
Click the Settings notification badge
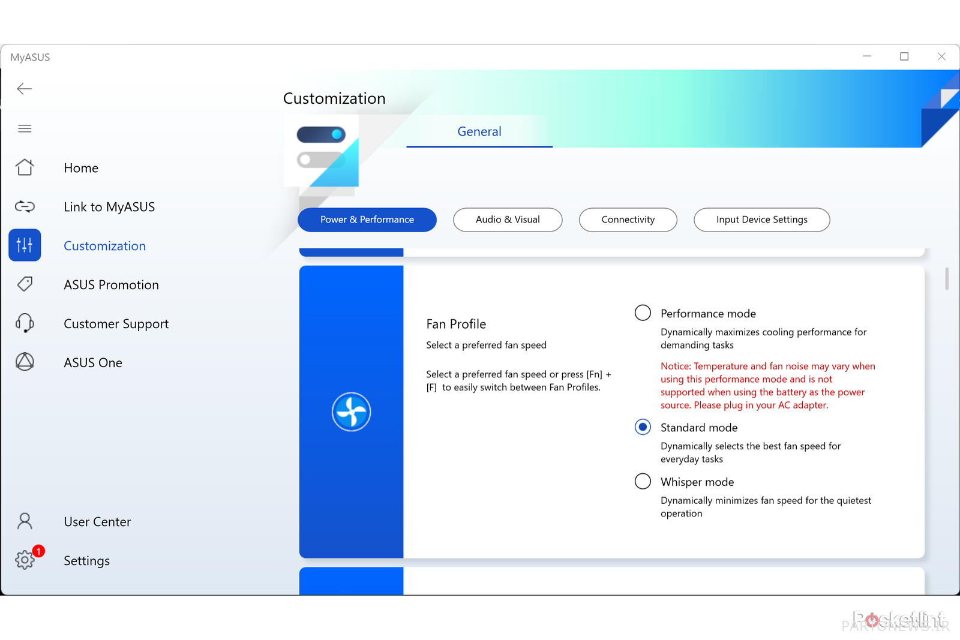pos(38,551)
